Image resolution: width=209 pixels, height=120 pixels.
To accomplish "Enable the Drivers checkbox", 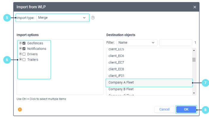I will (x=24, y=54).
